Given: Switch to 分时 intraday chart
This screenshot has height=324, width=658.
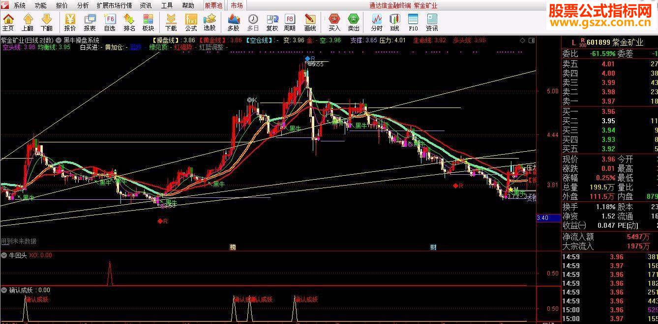Looking at the screenshot, I should tap(377, 23).
